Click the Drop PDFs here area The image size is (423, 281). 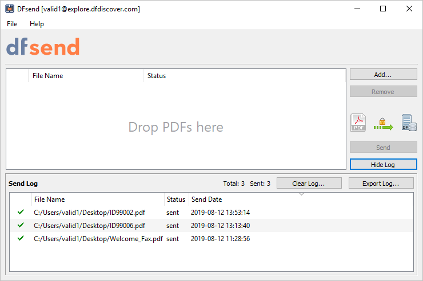[176, 127]
